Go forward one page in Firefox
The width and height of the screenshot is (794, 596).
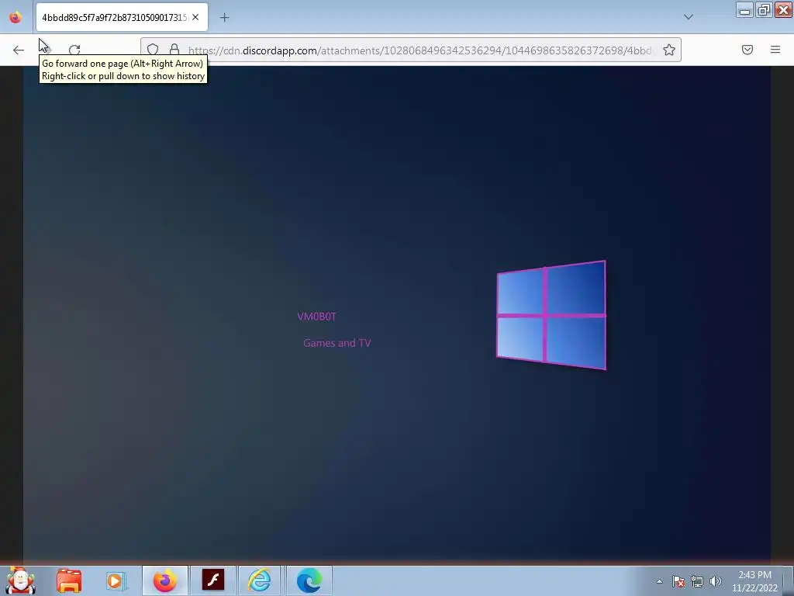coord(47,50)
